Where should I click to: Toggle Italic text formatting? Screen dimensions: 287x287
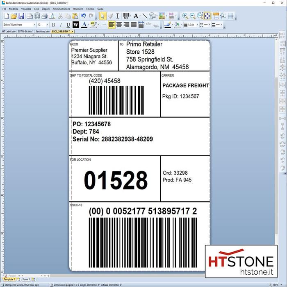click(x=61, y=25)
